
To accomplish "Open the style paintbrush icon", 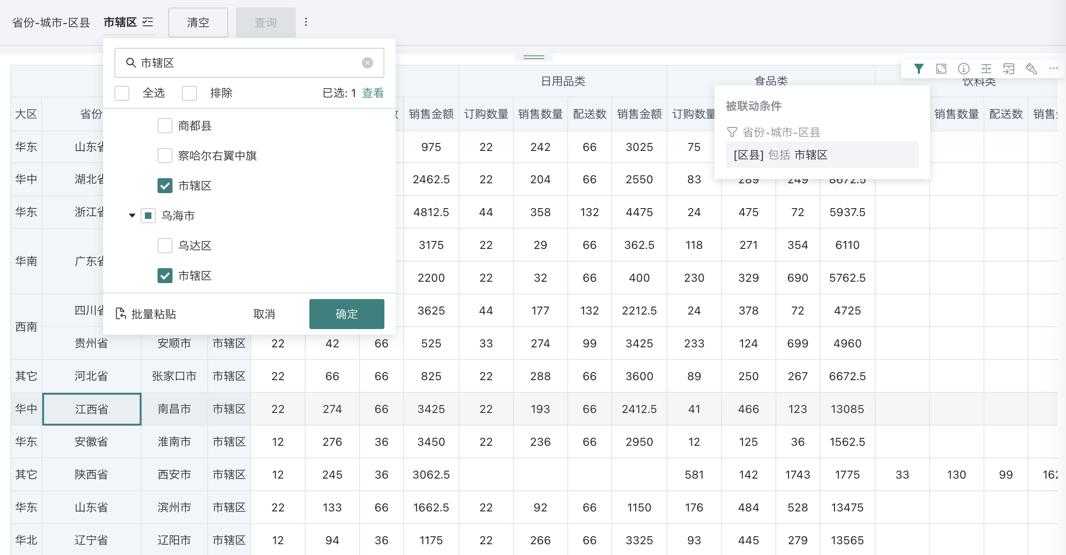I will [1031, 69].
